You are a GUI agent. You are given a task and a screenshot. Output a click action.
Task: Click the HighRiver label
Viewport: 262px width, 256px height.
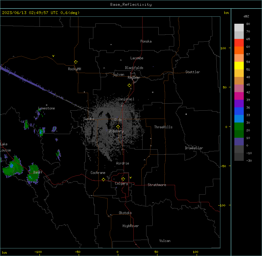[131, 226]
